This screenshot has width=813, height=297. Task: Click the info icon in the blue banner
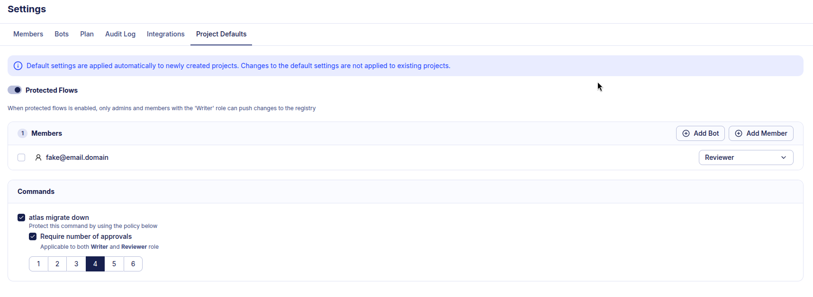click(x=18, y=66)
